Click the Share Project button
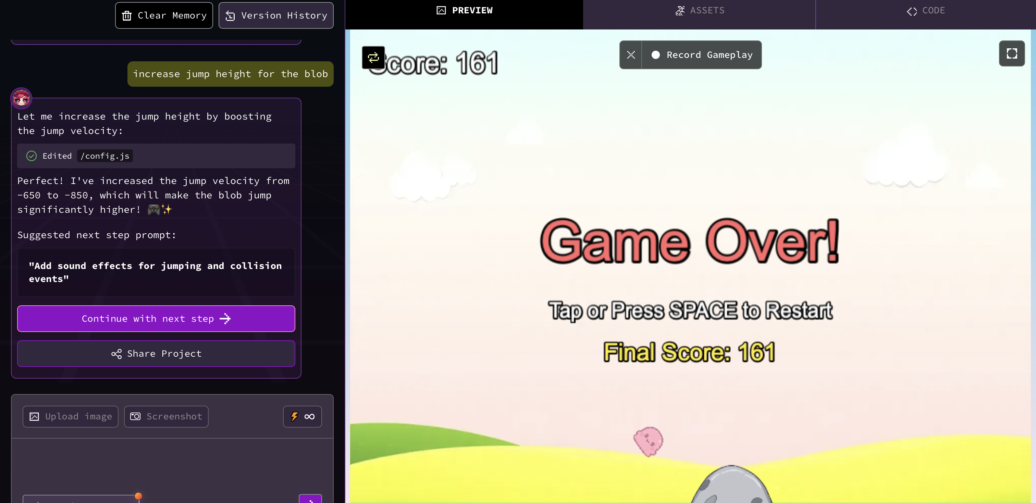Image resolution: width=1036 pixels, height=503 pixels. coord(156,353)
